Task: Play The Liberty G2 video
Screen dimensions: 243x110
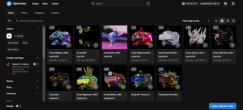Action: tap(178, 87)
